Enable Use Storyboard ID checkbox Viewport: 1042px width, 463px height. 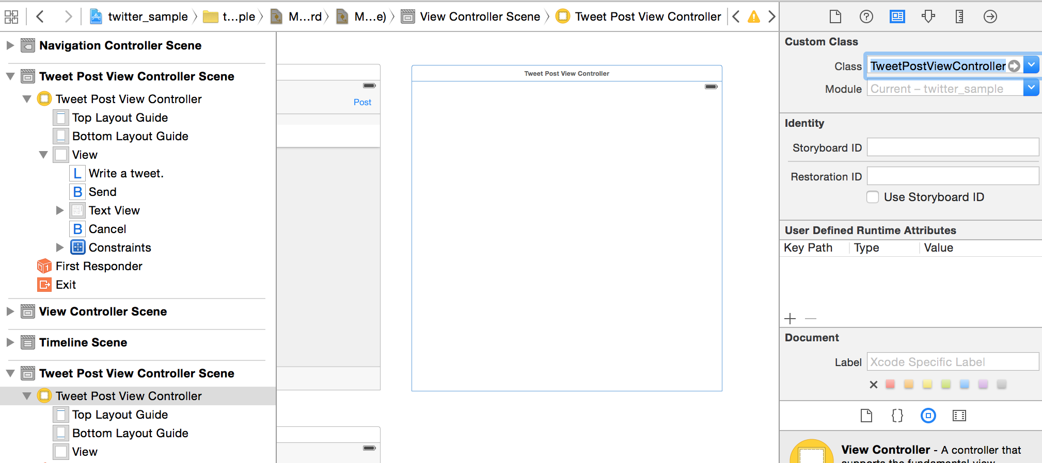(873, 197)
